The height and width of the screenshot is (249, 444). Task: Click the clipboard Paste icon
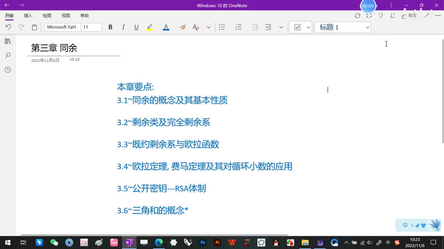coord(34,27)
